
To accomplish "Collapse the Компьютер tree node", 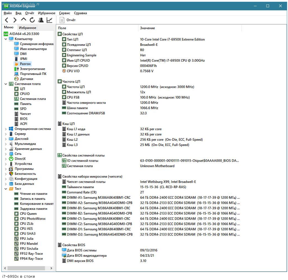I will click(6, 39).
